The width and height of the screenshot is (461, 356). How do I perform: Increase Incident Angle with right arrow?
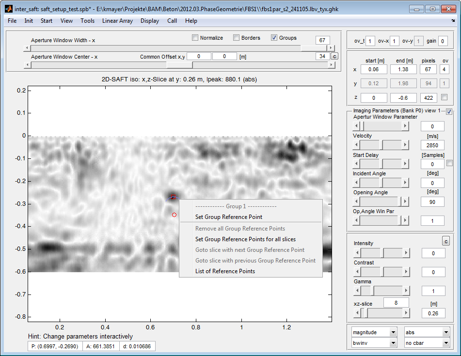pyautogui.click(x=405, y=183)
